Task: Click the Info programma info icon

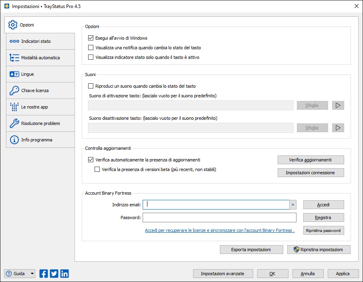Action: pos(14,140)
